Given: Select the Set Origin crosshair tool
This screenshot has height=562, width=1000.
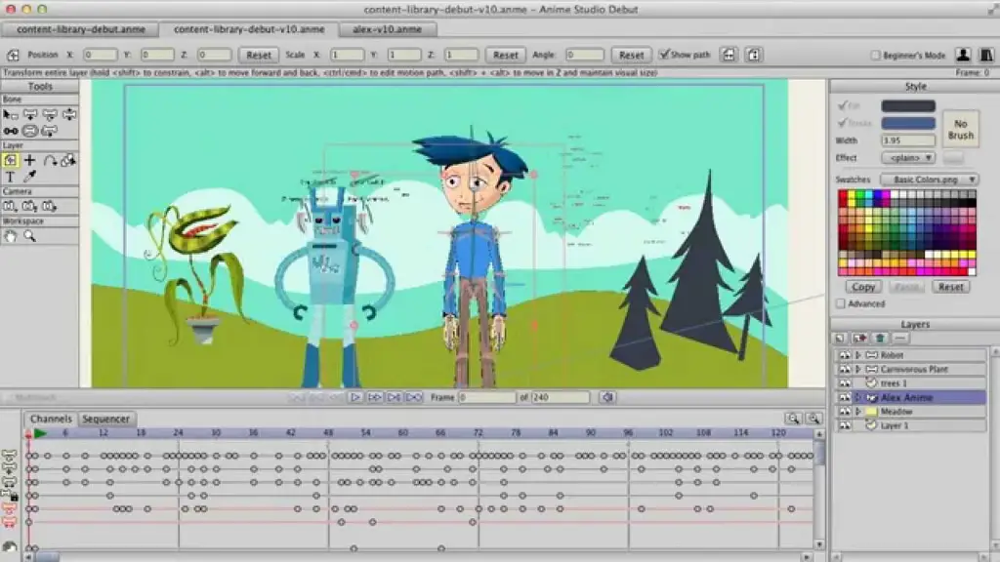Looking at the screenshot, I should click(30, 161).
